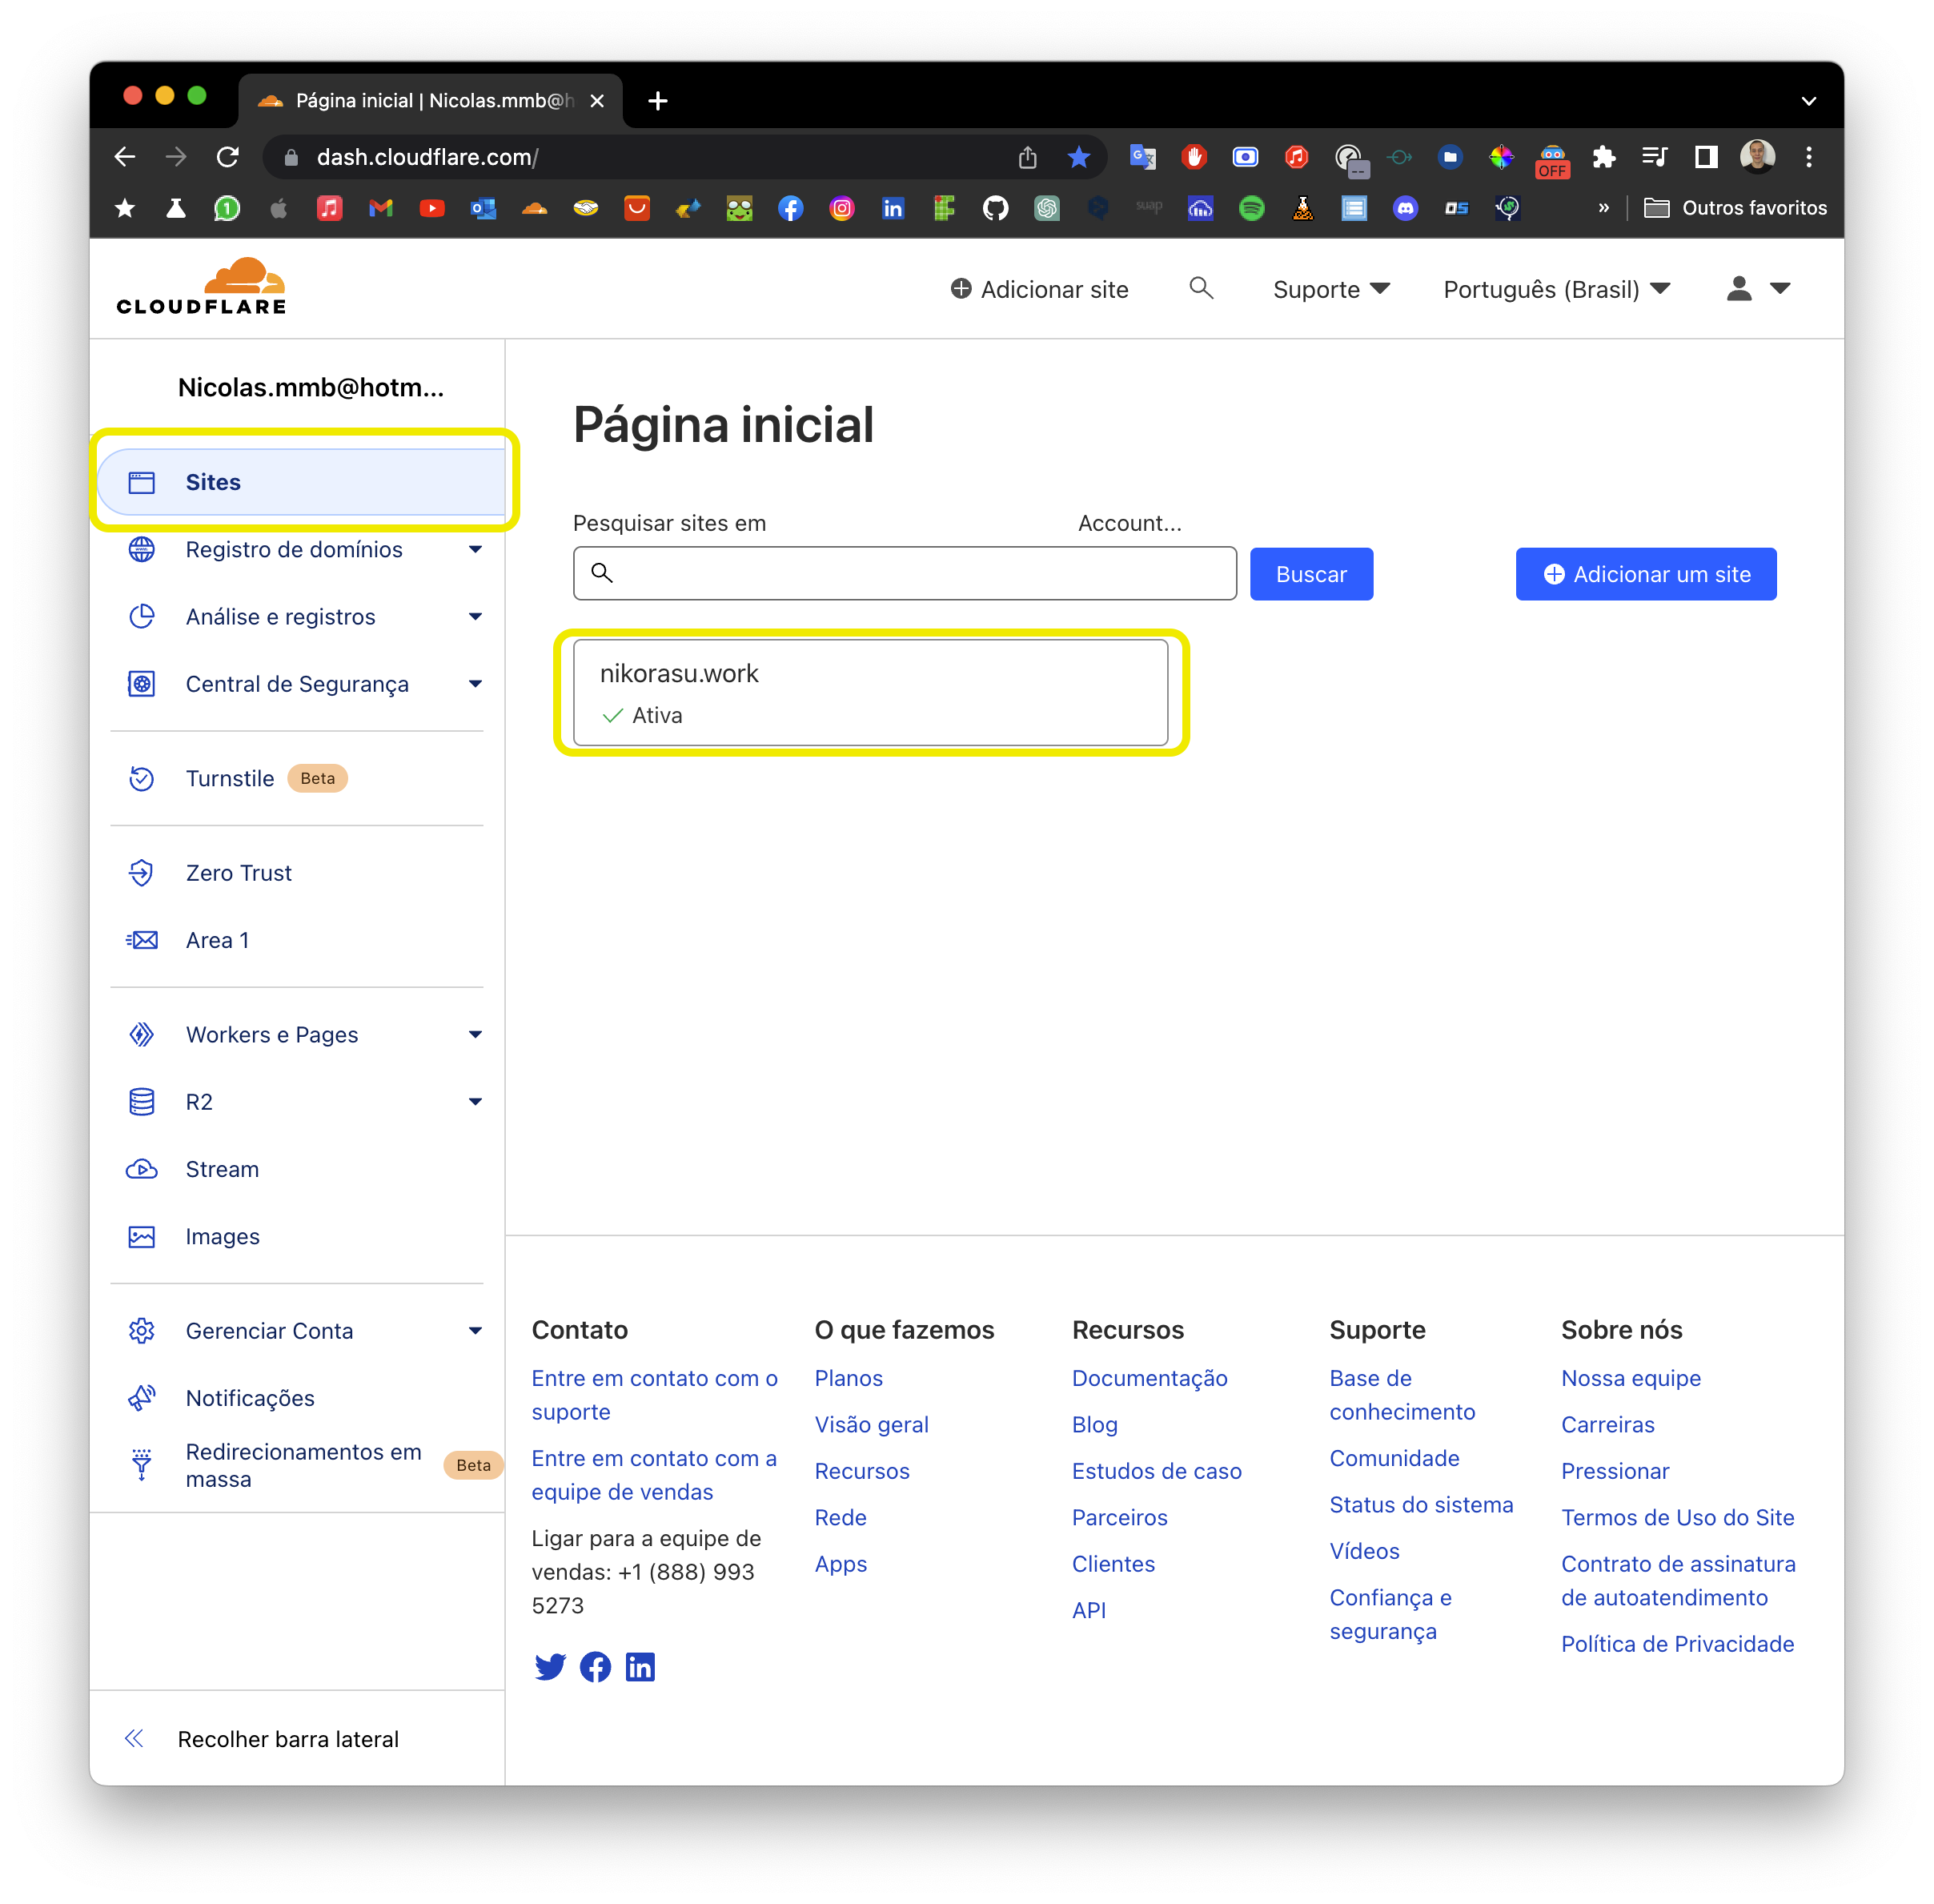Select the Página inicial browser tab

(430, 100)
